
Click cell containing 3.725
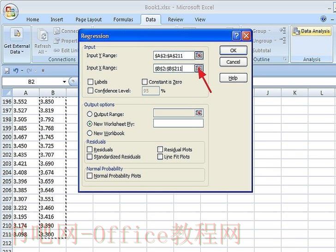(53, 146)
